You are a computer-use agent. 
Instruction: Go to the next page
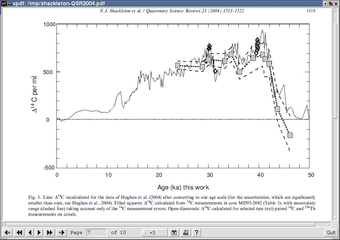click(39, 233)
